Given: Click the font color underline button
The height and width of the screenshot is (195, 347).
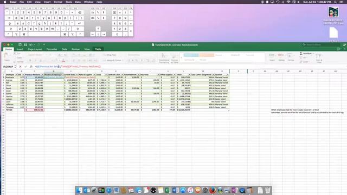Looking at the screenshot, I should pyautogui.click(x=63, y=60).
